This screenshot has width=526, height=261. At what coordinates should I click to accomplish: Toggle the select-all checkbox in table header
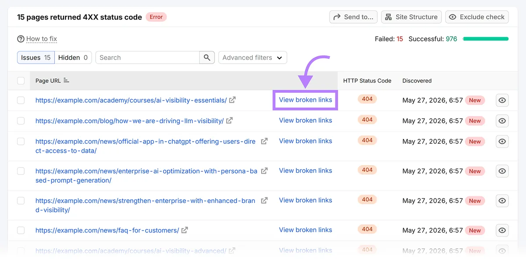(21, 80)
